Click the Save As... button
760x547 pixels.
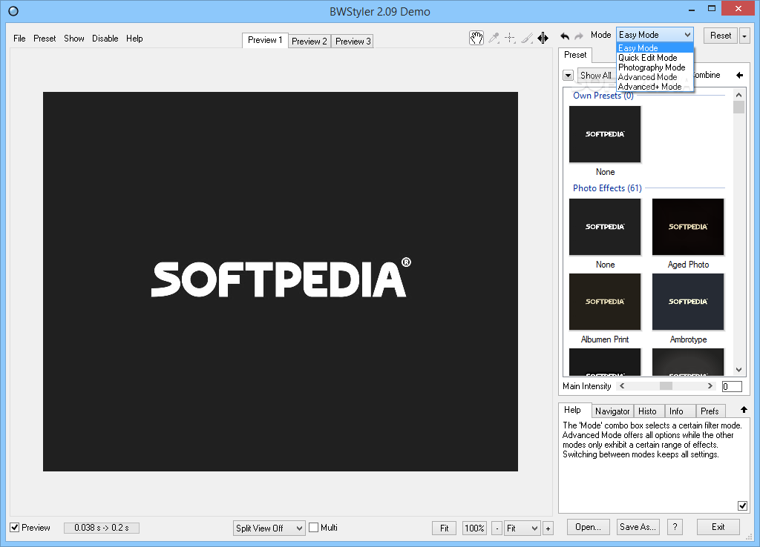coord(638,527)
